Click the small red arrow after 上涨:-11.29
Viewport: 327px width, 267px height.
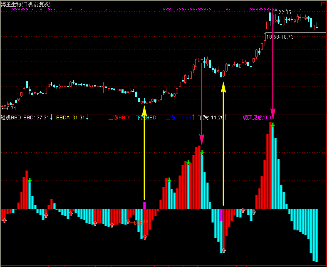point(193,118)
